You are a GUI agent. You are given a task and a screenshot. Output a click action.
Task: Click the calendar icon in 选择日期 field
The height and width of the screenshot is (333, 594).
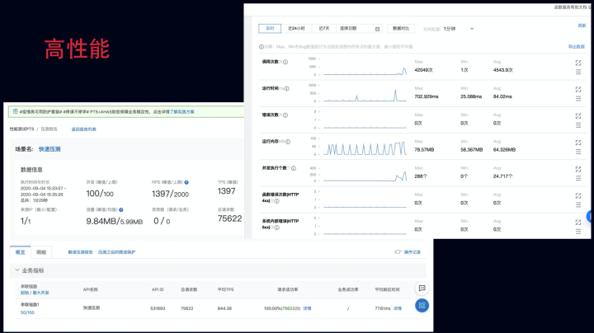tap(377, 29)
